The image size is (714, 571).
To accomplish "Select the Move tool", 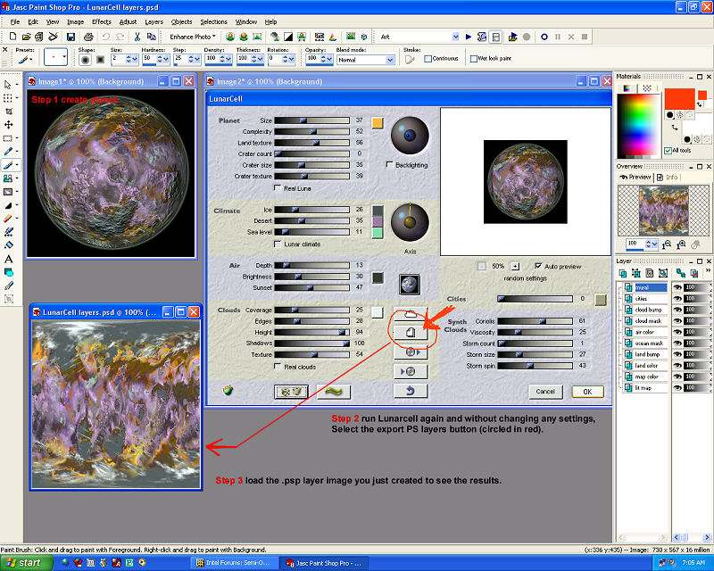I will click(9, 125).
